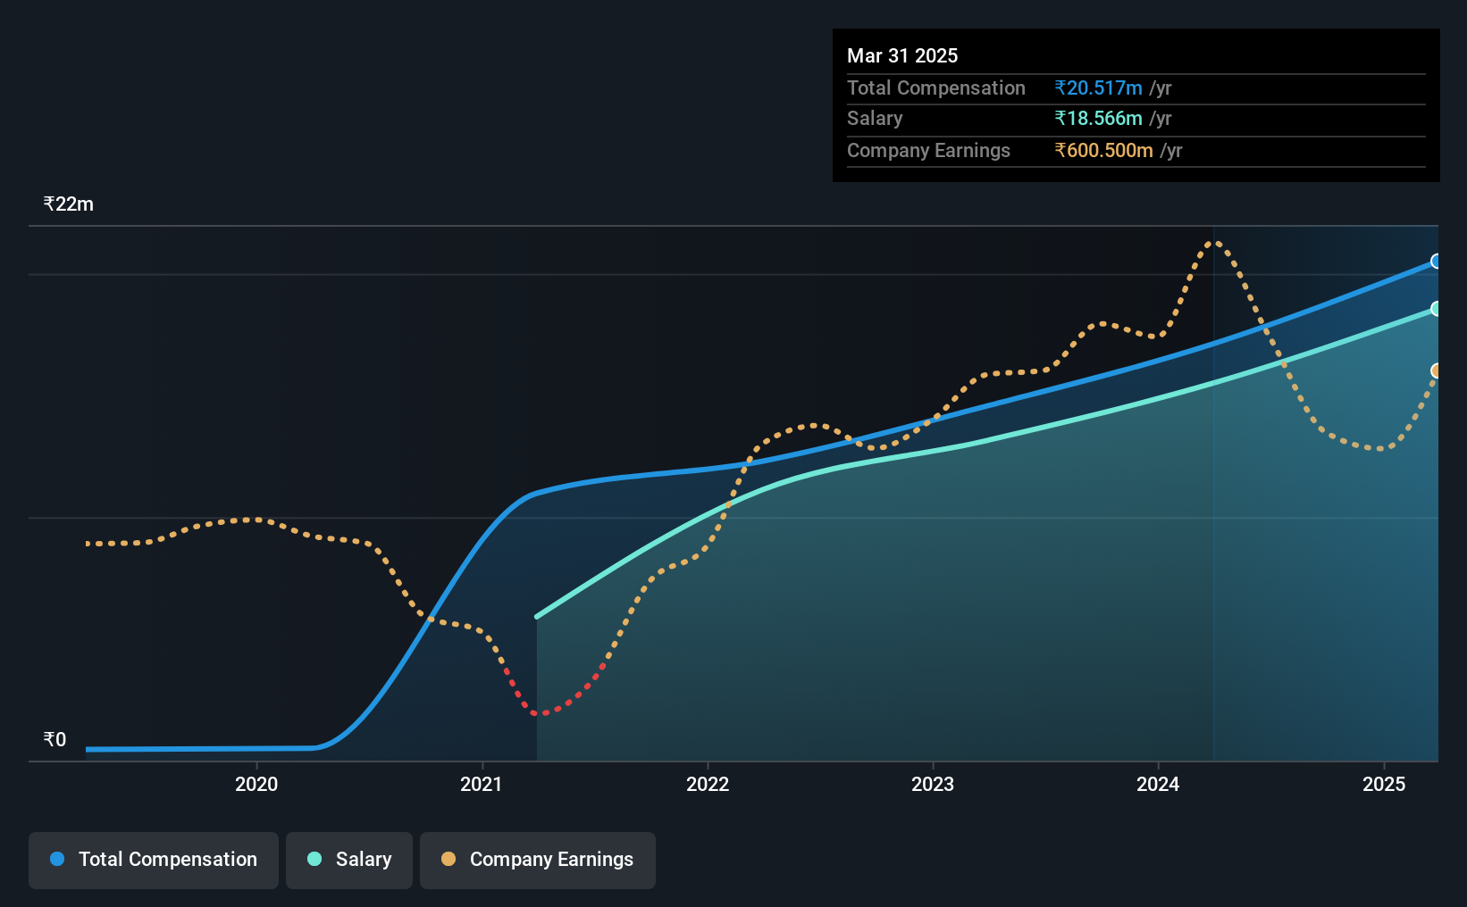Click the Mar 31 2025 tooltip date
This screenshot has width=1467, height=907.
click(902, 55)
